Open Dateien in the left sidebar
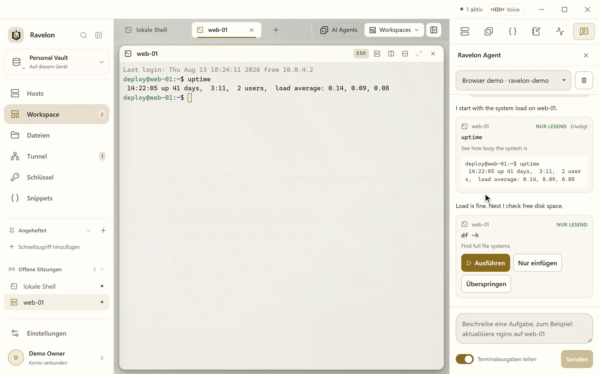The height and width of the screenshot is (374, 599). point(57,135)
